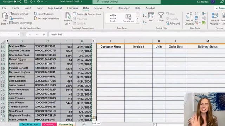Image resolution: width=225 pixels, height=126 pixels.
Task: Select column M header
Action: (207, 41)
